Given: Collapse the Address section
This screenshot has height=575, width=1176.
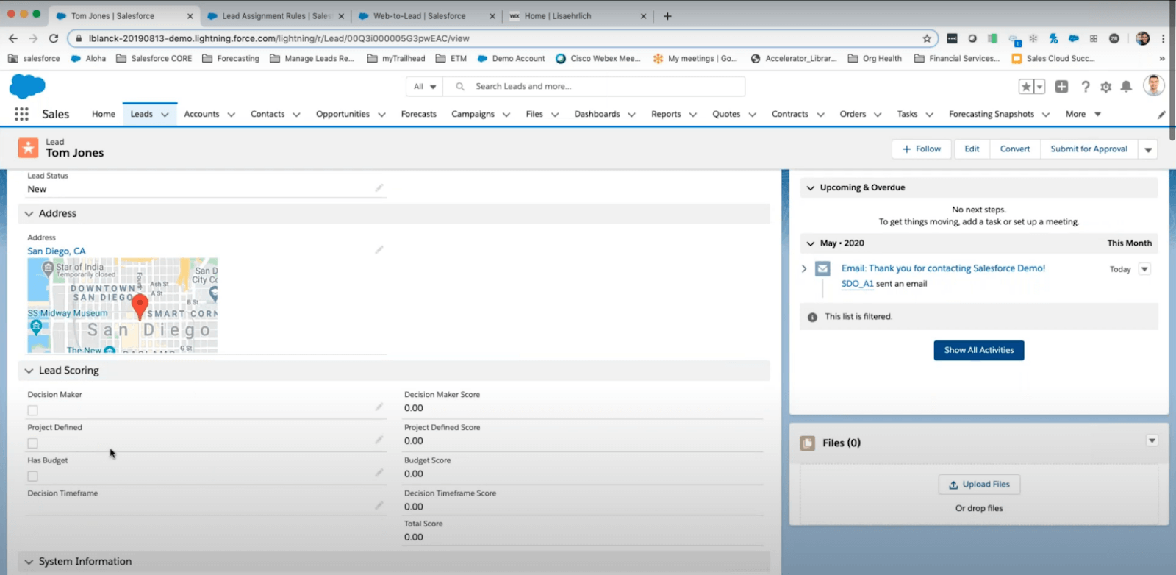Looking at the screenshot, I should 29,214.
